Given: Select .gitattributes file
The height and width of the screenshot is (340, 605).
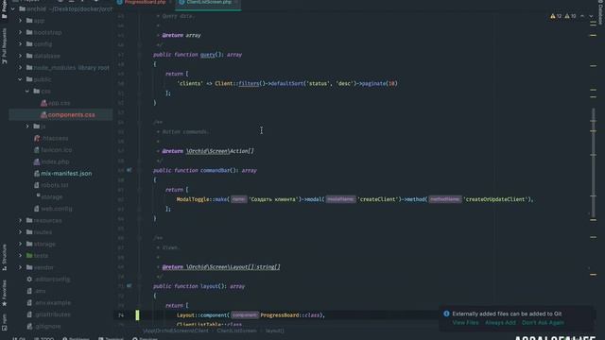Looking at the screenshot, I should (x=53, y=314).
